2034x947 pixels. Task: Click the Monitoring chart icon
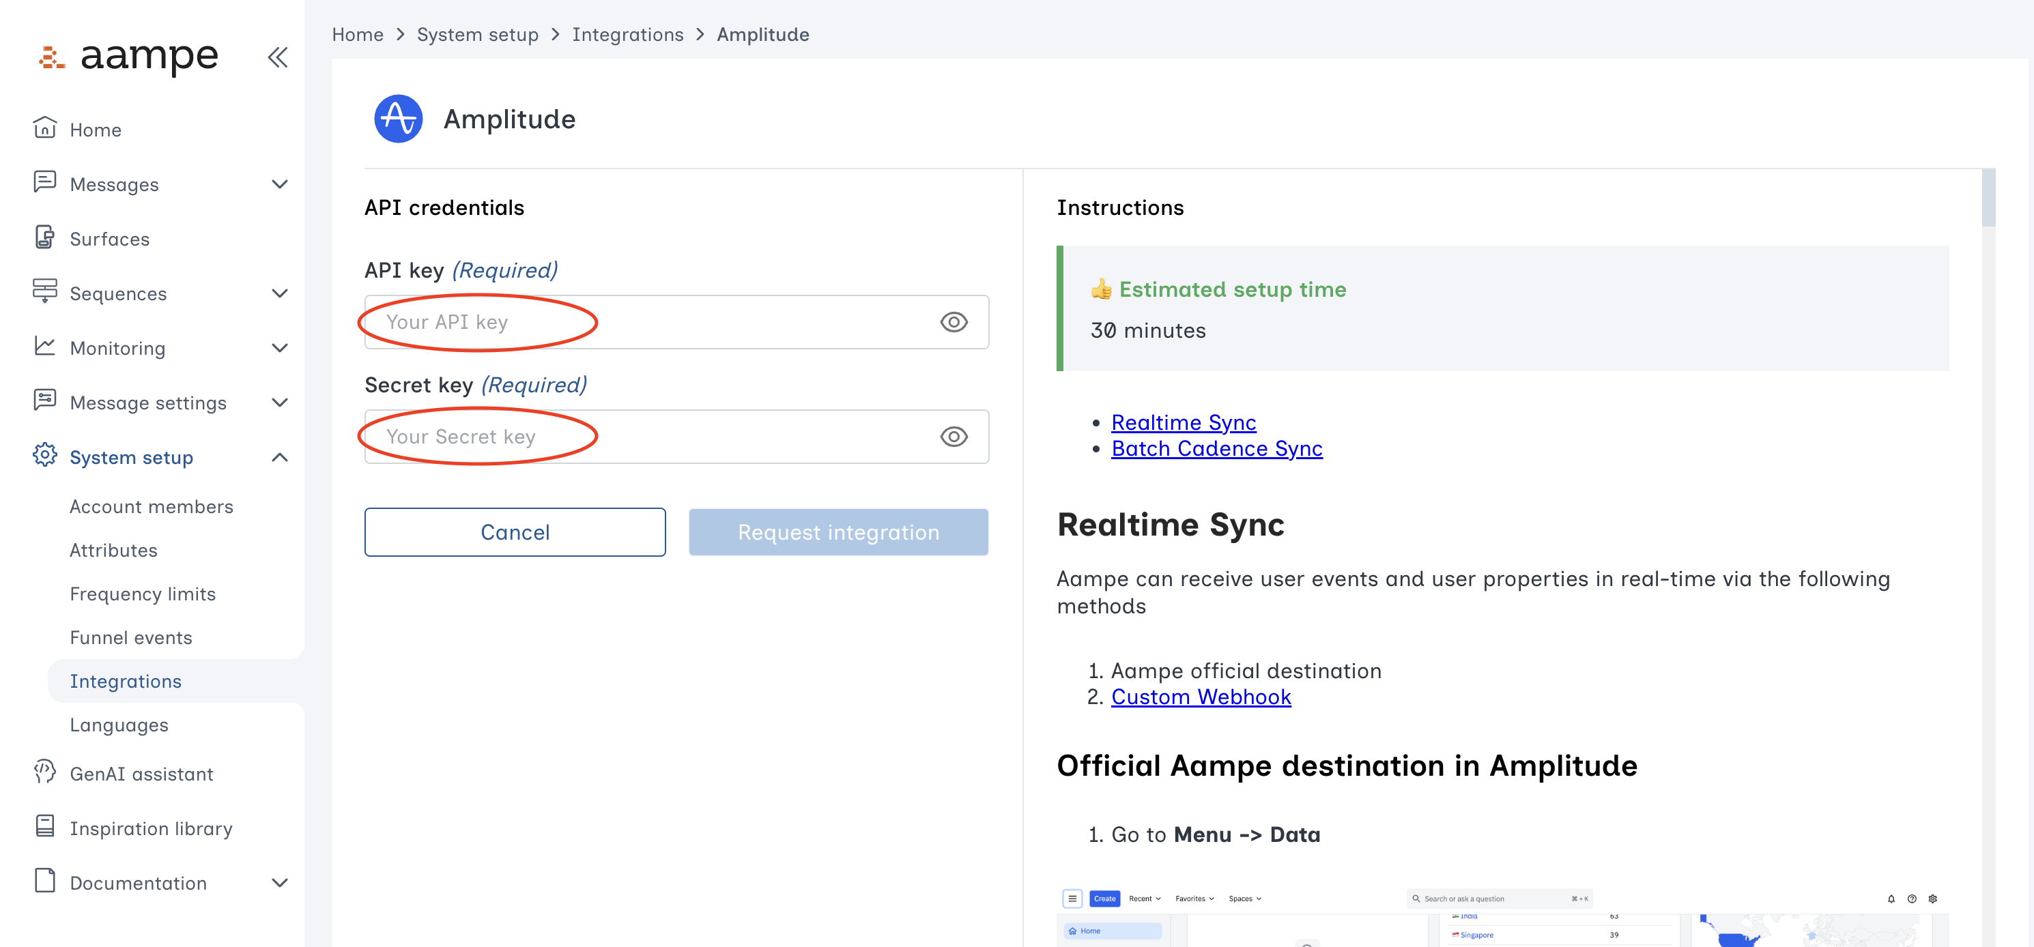point(45,347)
